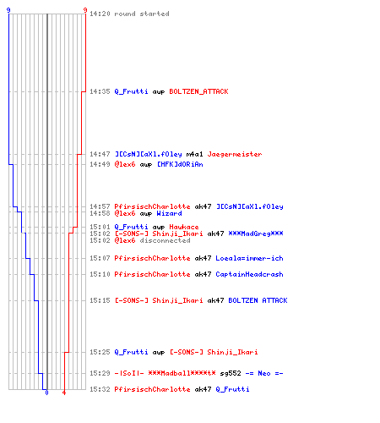The image size is (380, 423).
Task: Click [-SONS-] Shinji_Ikari at 15:15
Action: 159,300
